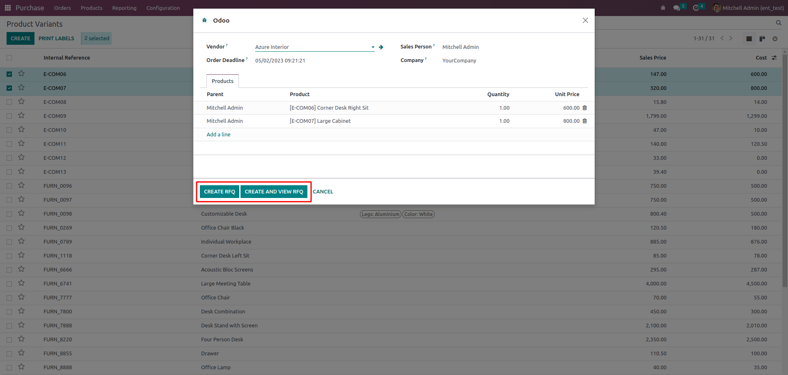Open the Configuration menu
This screenshot has height=375, width=788.
[x=163, y=8]
